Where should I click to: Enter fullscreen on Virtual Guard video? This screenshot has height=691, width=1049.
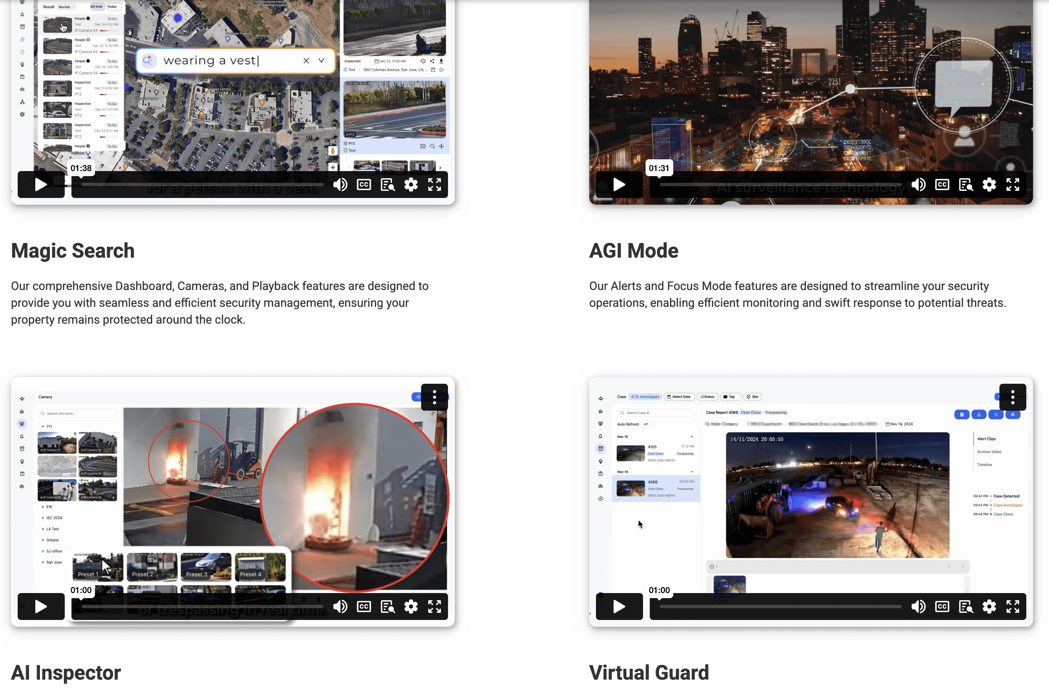coord(1012,607)
